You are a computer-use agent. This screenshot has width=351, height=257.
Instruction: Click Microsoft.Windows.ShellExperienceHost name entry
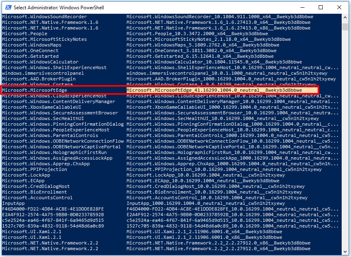pos(54,67)
